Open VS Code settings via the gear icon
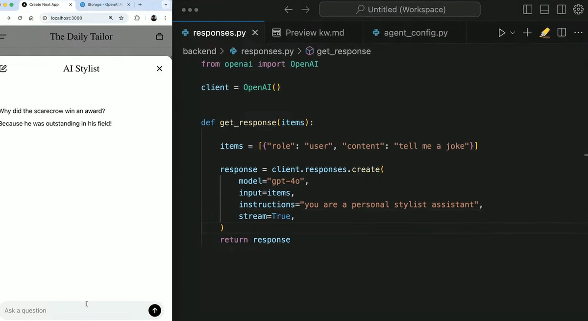 point(578,9)
